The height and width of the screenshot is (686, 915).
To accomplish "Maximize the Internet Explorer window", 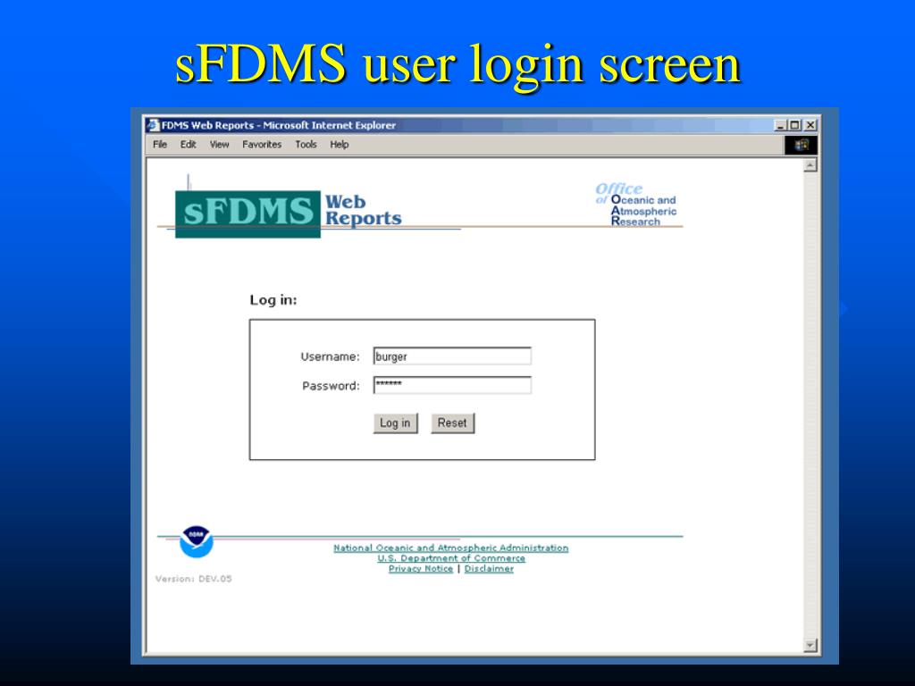I will [794, 125].
